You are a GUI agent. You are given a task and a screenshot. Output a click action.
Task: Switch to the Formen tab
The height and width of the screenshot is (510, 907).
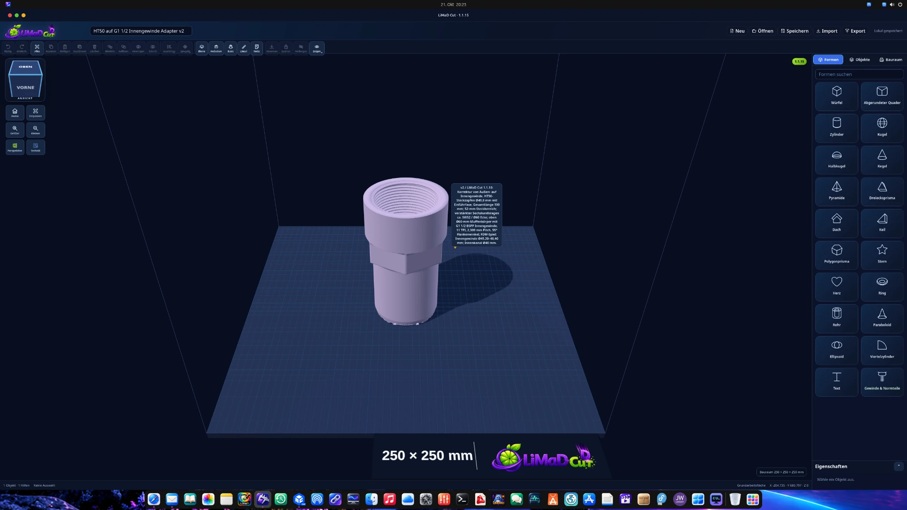tap(828, 59)
